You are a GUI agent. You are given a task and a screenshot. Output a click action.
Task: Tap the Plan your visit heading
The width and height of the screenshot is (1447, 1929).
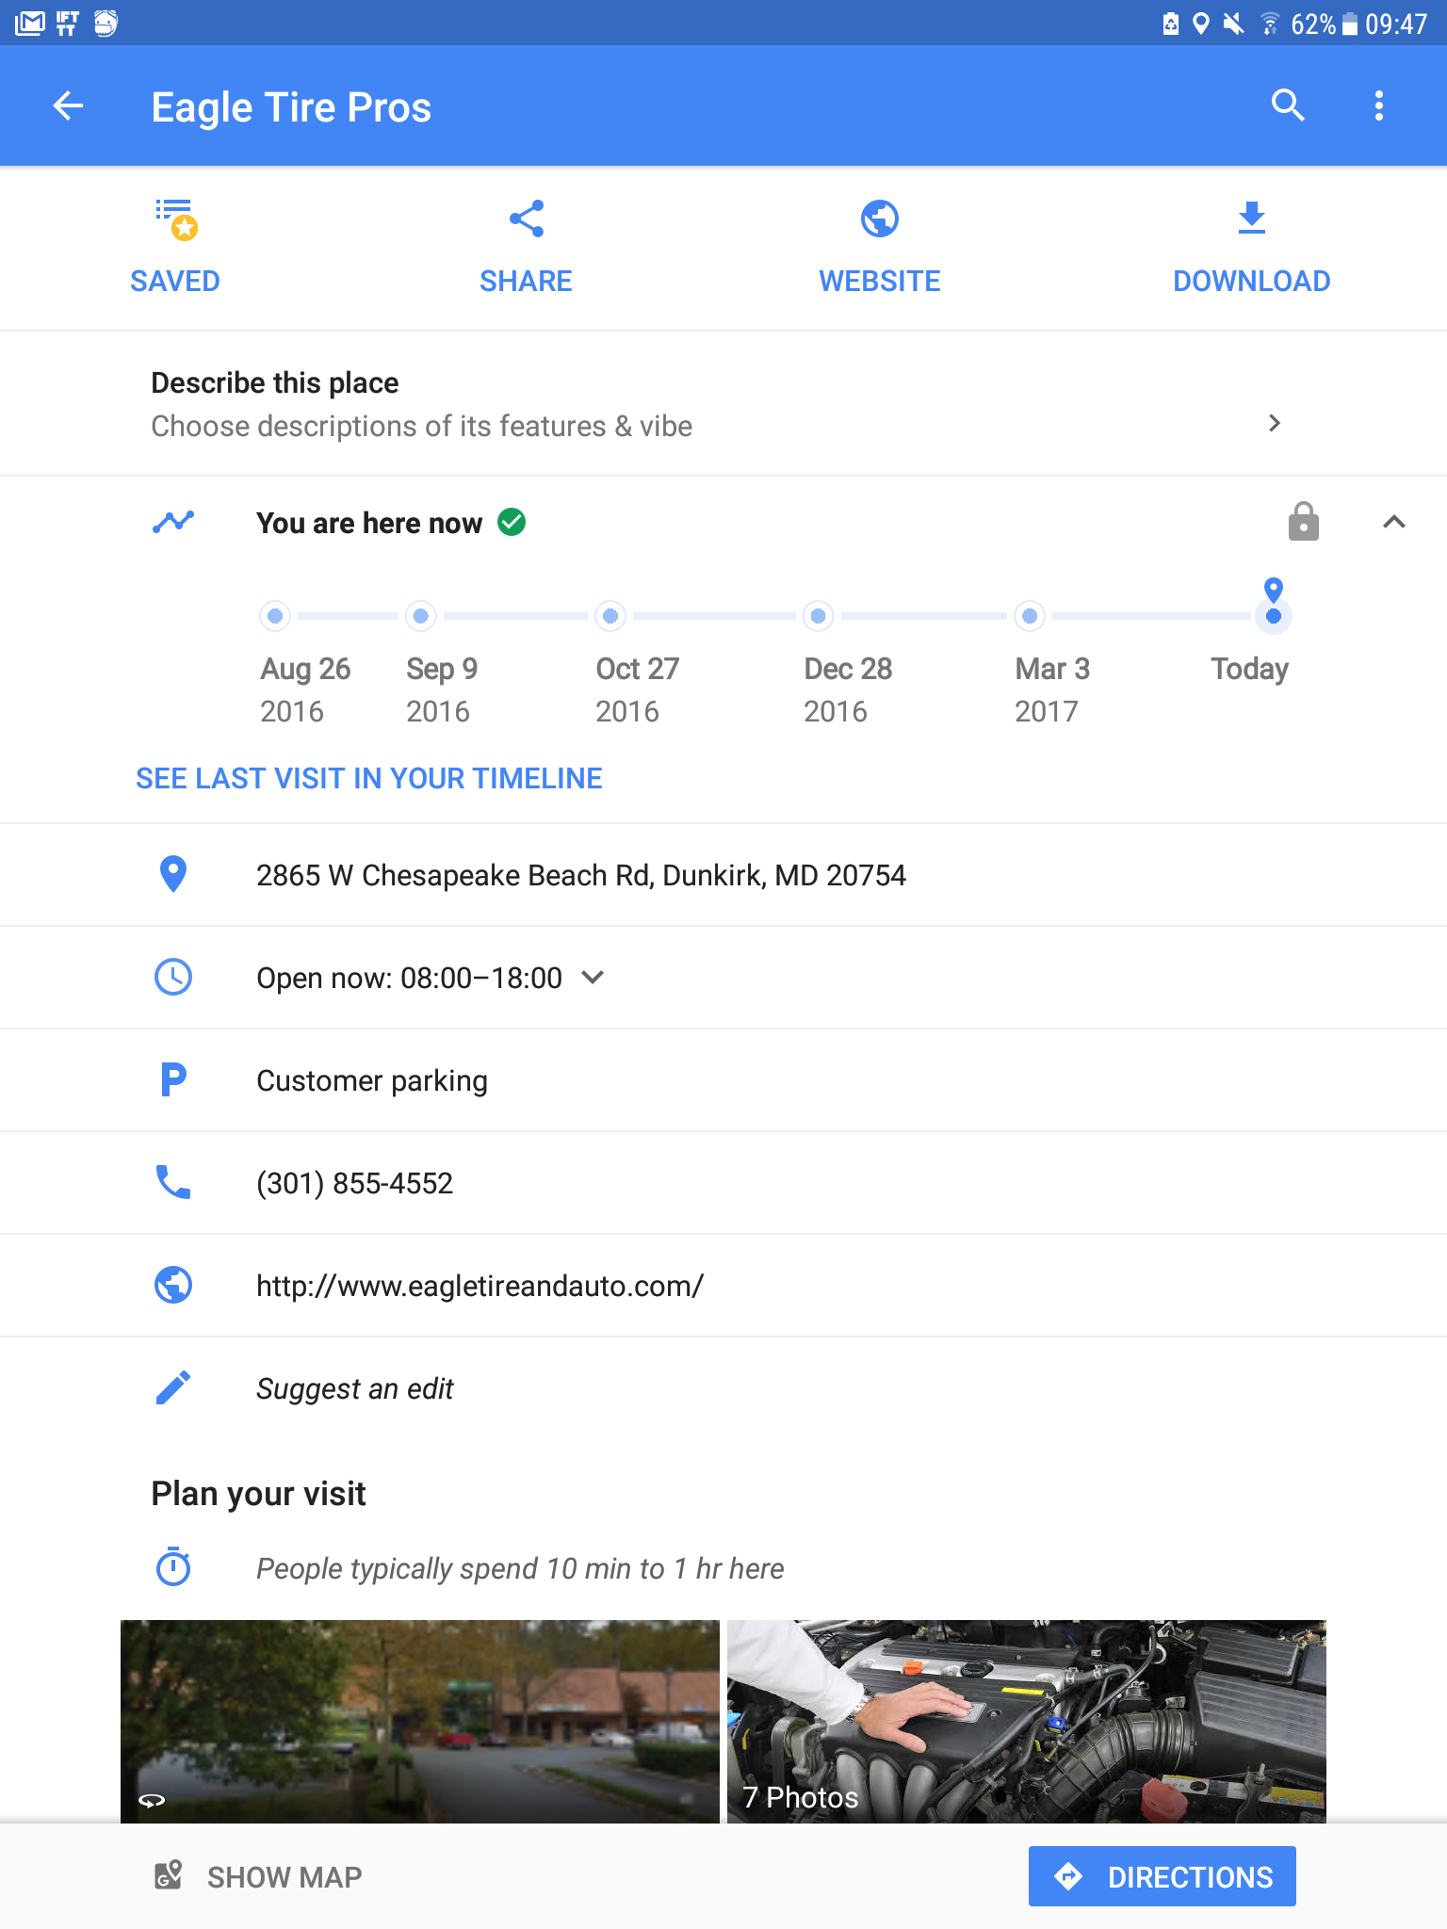click(258, 1494)
